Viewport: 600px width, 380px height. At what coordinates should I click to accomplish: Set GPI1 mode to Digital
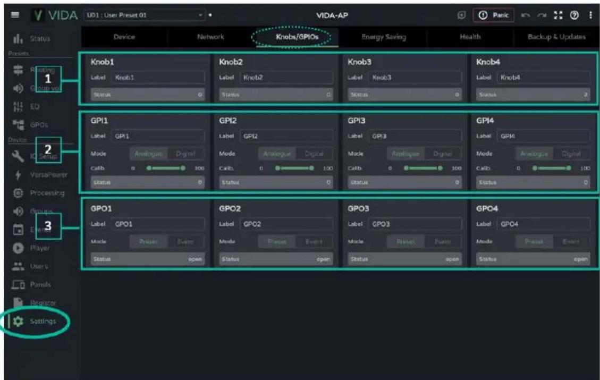[185, 154]
